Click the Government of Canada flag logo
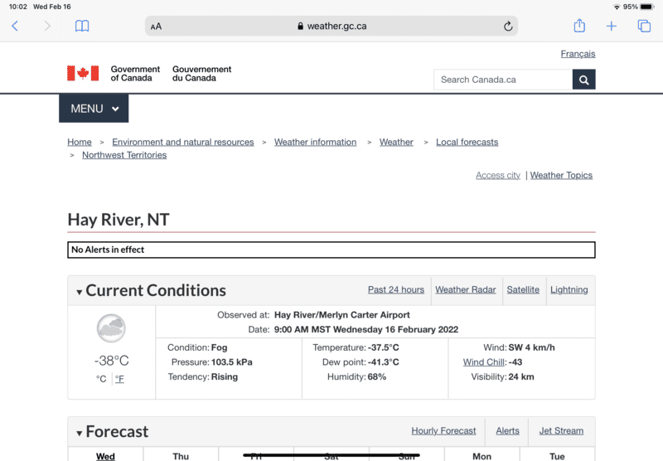 [x=83, y=73]
